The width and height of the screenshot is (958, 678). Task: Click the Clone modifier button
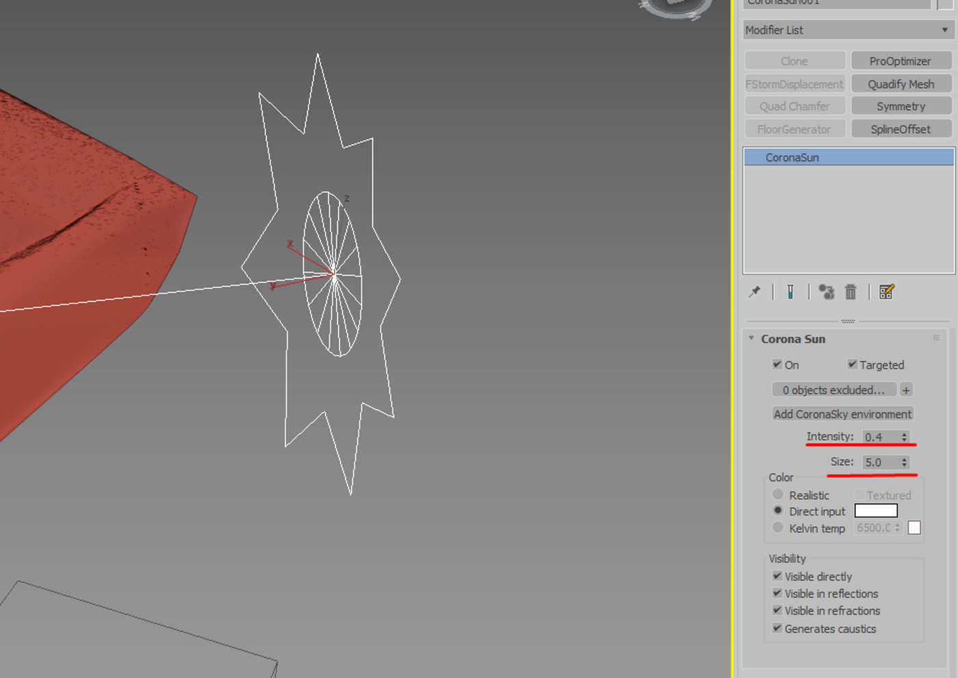(794, 61)
